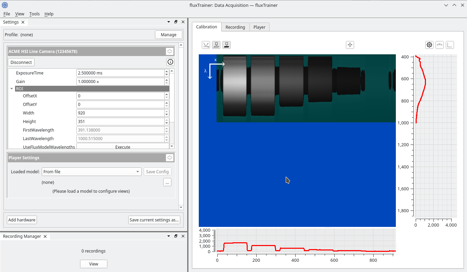The height and width of the screenshot is (272, 467).
Task: Float the Settings panel with undock icon
Action: pyautogui.click(x=176, y=22)
